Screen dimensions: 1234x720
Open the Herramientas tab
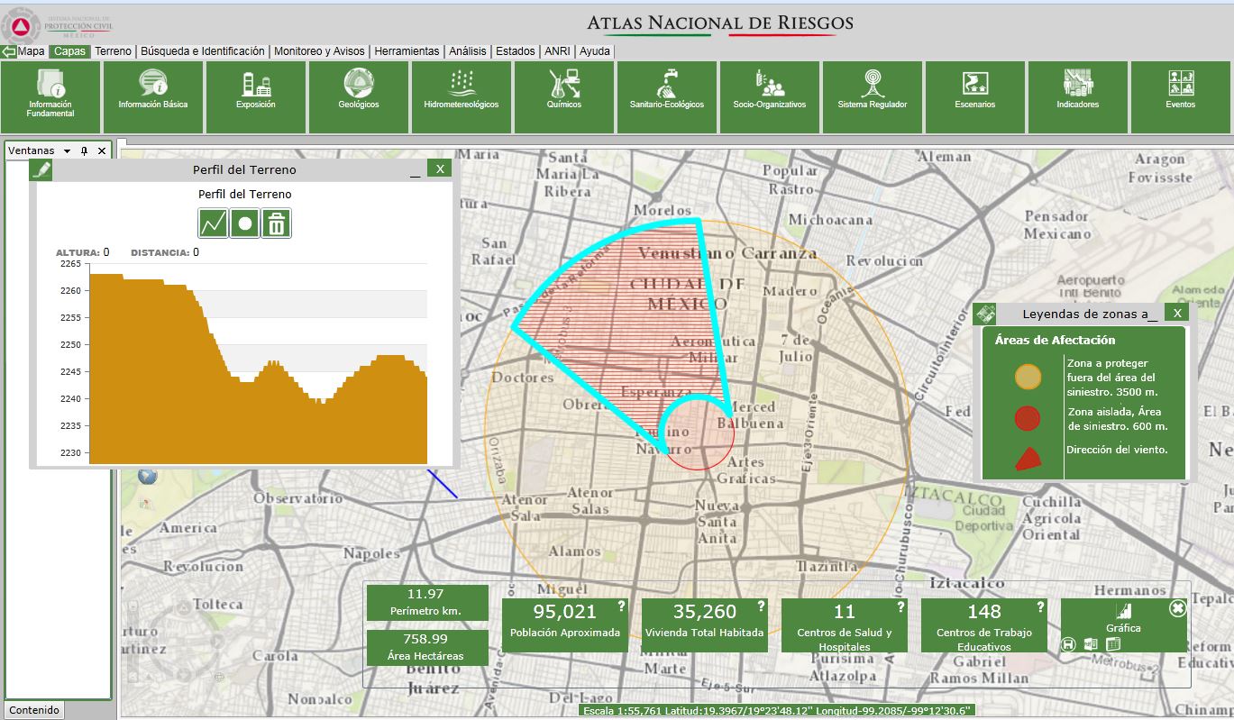coord(407,51)
